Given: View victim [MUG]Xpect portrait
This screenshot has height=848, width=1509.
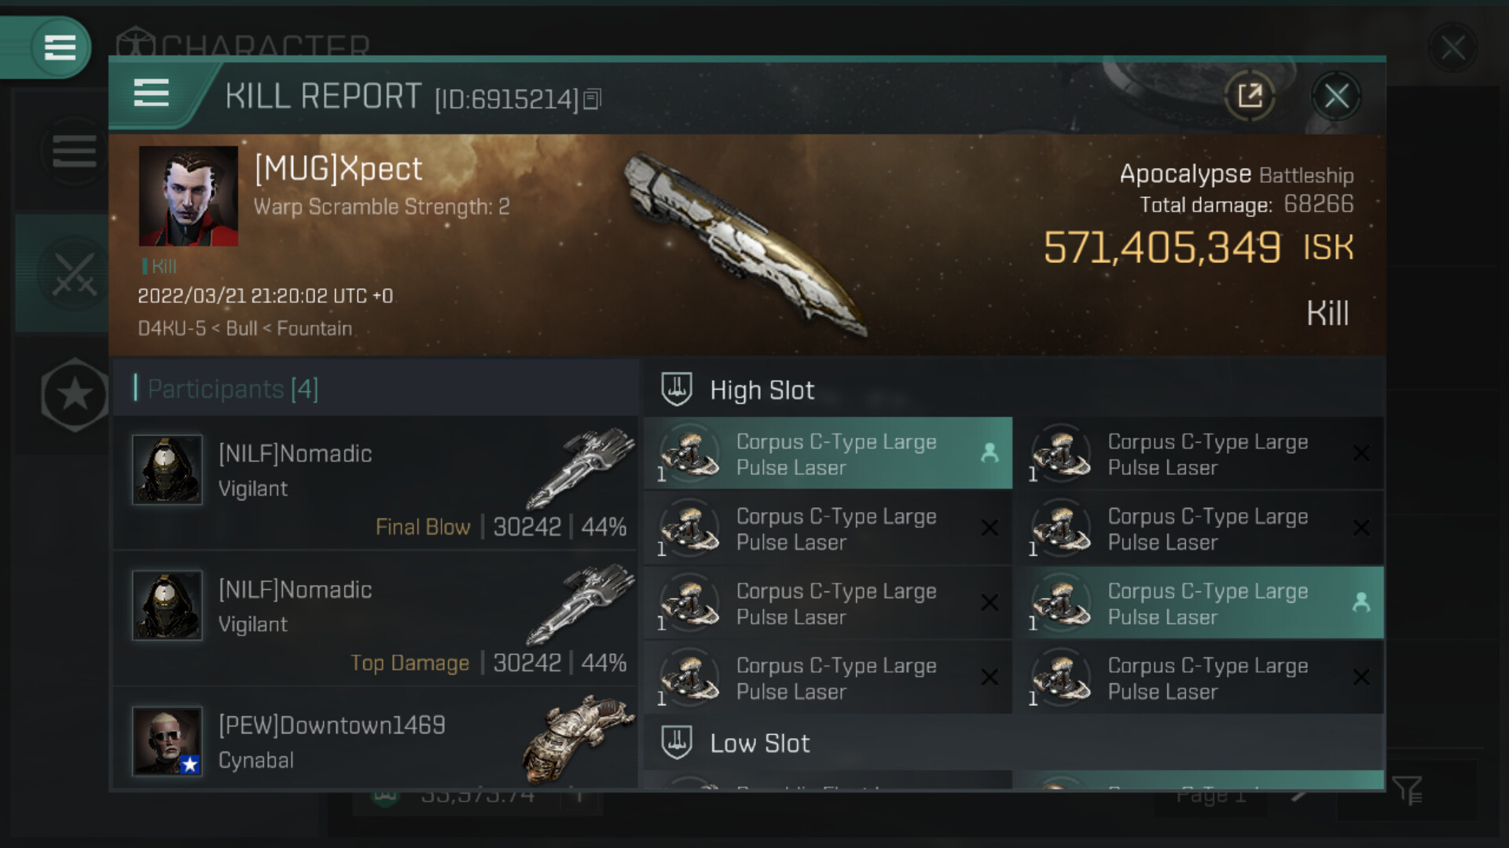Looking at the screenshot, I should tap(189, 196).
